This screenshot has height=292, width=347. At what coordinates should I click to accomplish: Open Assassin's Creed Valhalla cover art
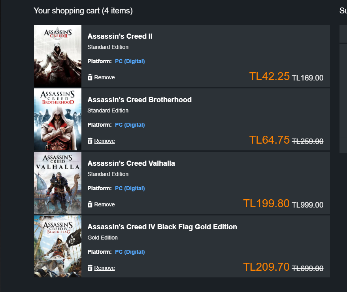click(58, 183)
